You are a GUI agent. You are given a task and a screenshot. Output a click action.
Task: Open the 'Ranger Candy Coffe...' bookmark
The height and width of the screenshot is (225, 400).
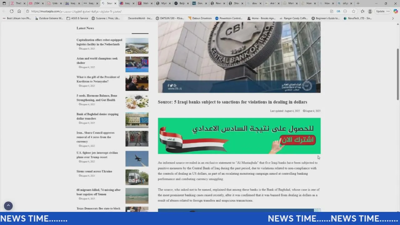click(x=293, y=18)
